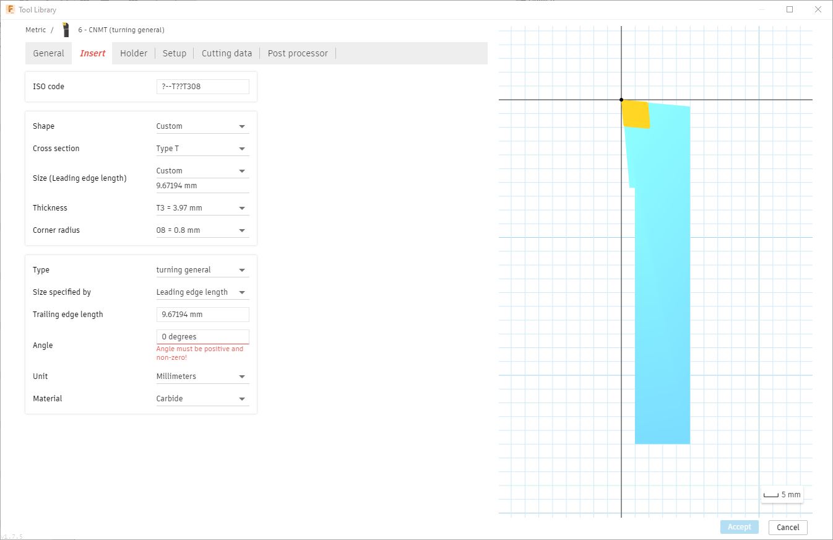Expand the Material Carbide dropdown
Screen dimensions: 833x540
click(203, 399)
